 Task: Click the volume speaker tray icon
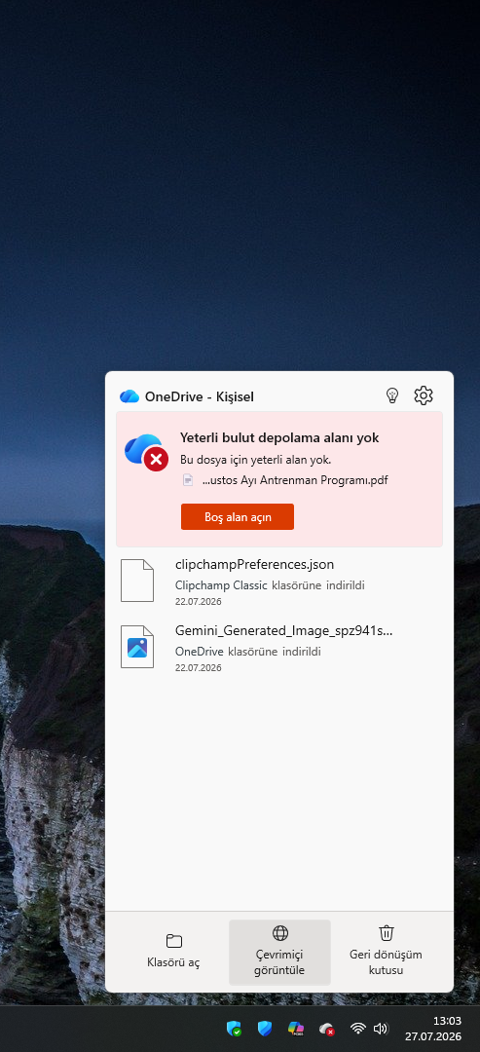(x=381, y=1029)
